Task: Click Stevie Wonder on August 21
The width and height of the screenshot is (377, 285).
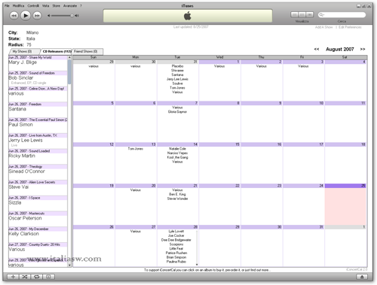Action: pos(177,199)
